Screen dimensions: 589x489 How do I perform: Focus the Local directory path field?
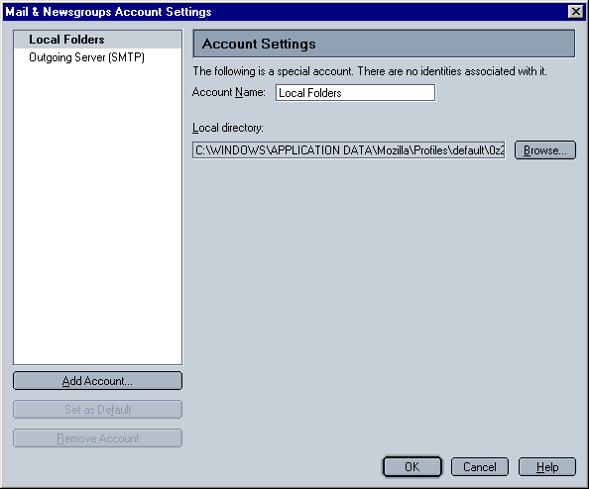pos(349,150)
